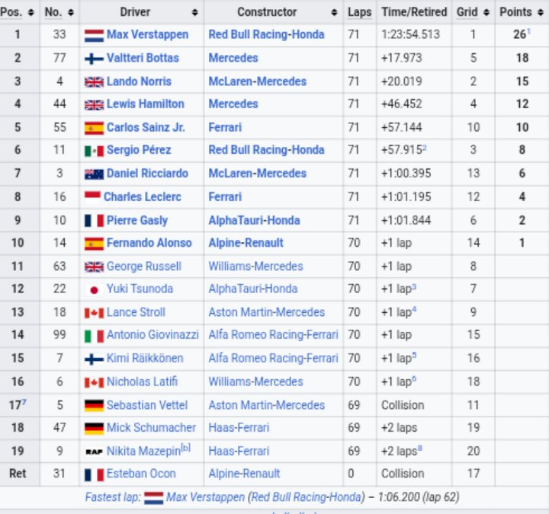Screen dimensions: 549x514
Task: Open footnote 8 next to +2 laps
Action: click(x=420, y=449)
